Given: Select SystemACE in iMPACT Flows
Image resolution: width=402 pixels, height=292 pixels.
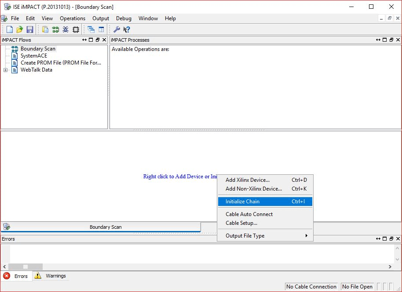Looking at the screenshot, I should click(33, 56).
